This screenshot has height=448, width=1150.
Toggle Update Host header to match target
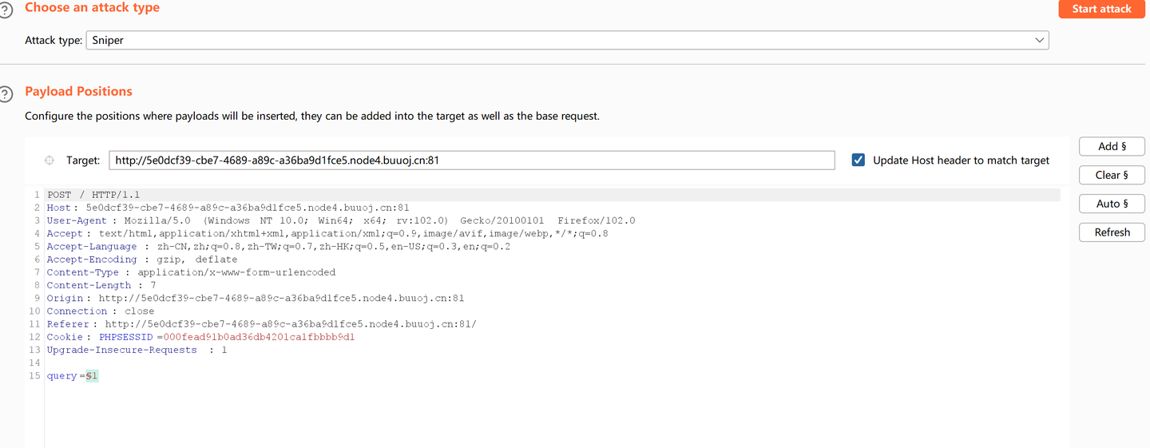(x=859, y=160)
